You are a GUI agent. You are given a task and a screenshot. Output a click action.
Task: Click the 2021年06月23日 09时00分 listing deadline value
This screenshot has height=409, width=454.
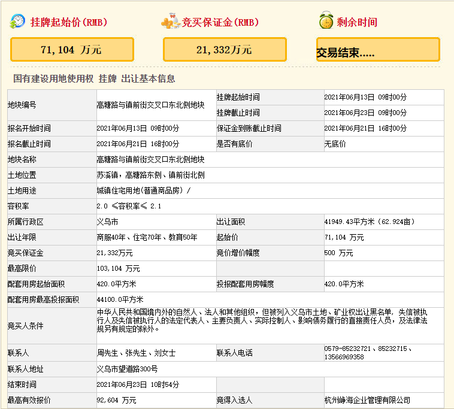click(365, 113)
